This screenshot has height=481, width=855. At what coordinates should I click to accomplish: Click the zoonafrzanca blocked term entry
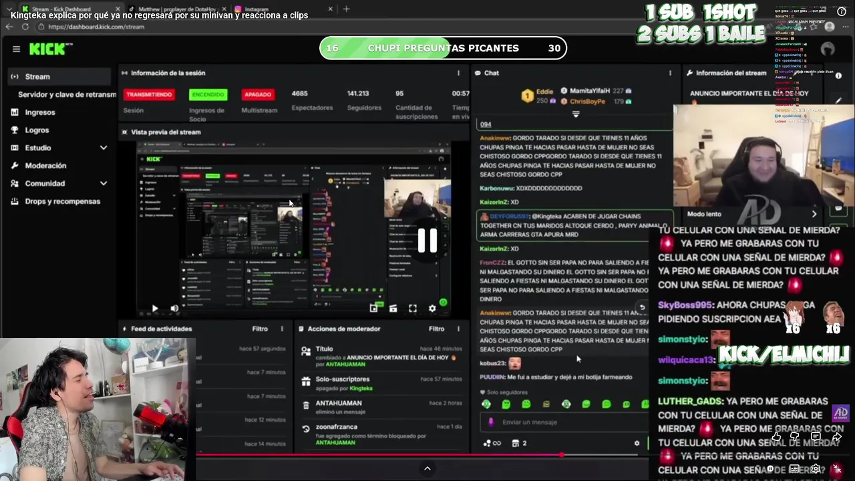pos(381,434)
